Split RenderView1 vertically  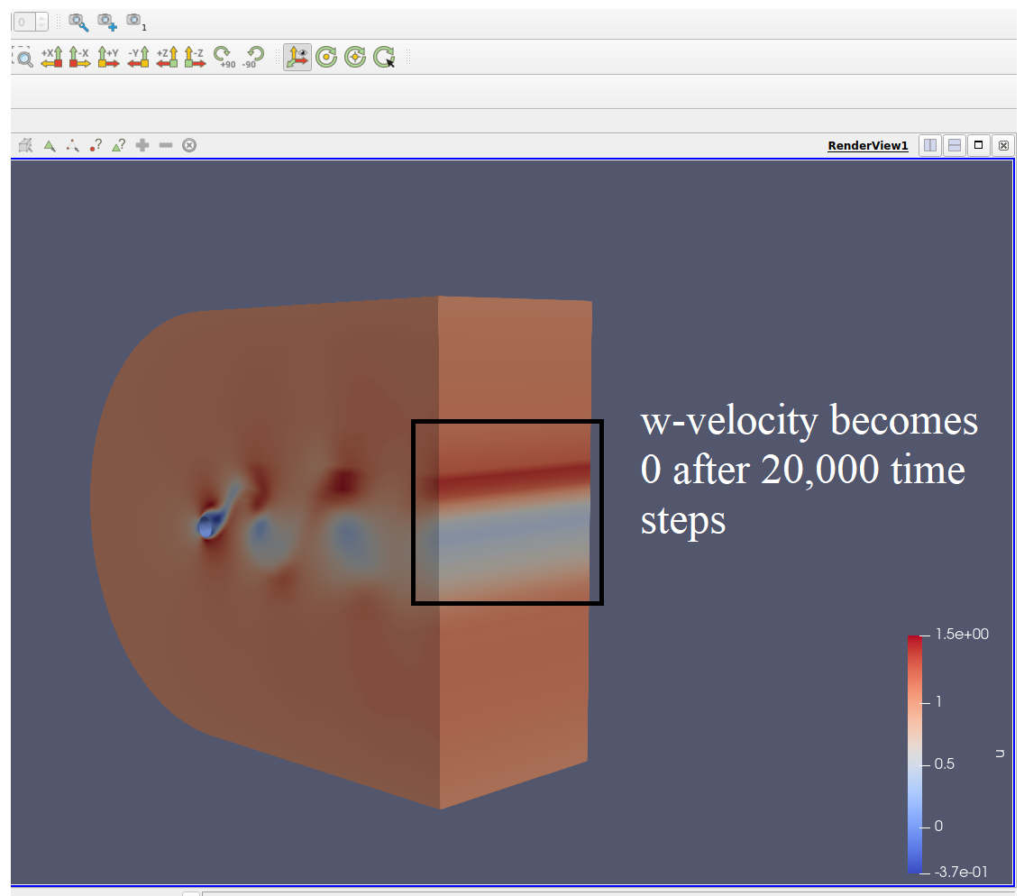[954, 145]
